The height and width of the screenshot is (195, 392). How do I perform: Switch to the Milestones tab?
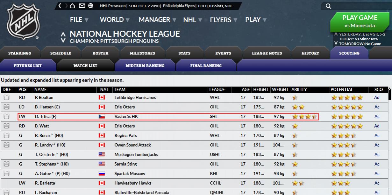[x=142, y=53]
